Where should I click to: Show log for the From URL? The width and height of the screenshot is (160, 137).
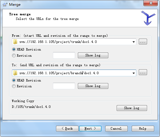(93, 55)
